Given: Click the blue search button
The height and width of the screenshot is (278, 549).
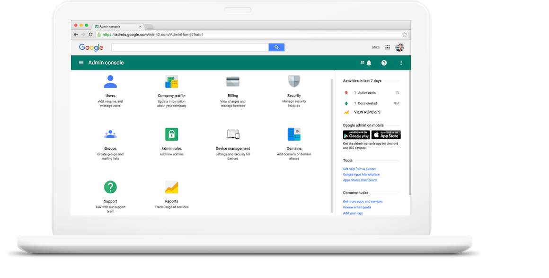Looking at the screenshot, I should click(276, 47).
